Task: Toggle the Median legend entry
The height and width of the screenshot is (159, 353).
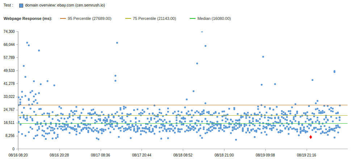Action: pos(210,19)
